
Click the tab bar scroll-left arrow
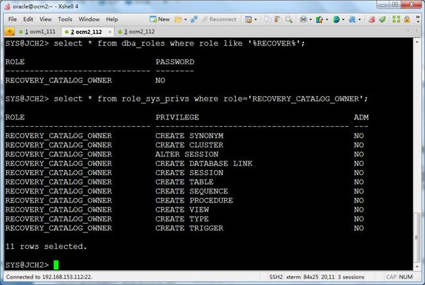tap(409, 31)
